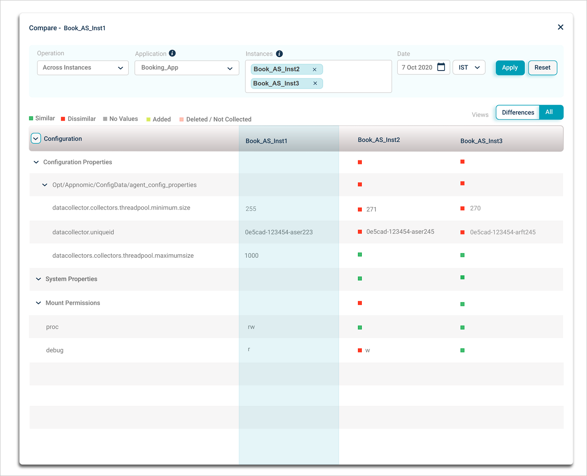Click red dissimilar marker beside value 271
Image resolution: width=587 pixels, height=476 pixels.
point(360,210)
